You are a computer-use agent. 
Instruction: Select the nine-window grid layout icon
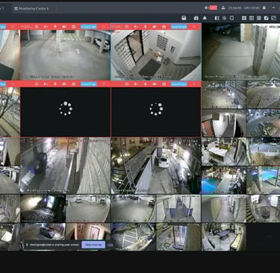tap(252, 18)
